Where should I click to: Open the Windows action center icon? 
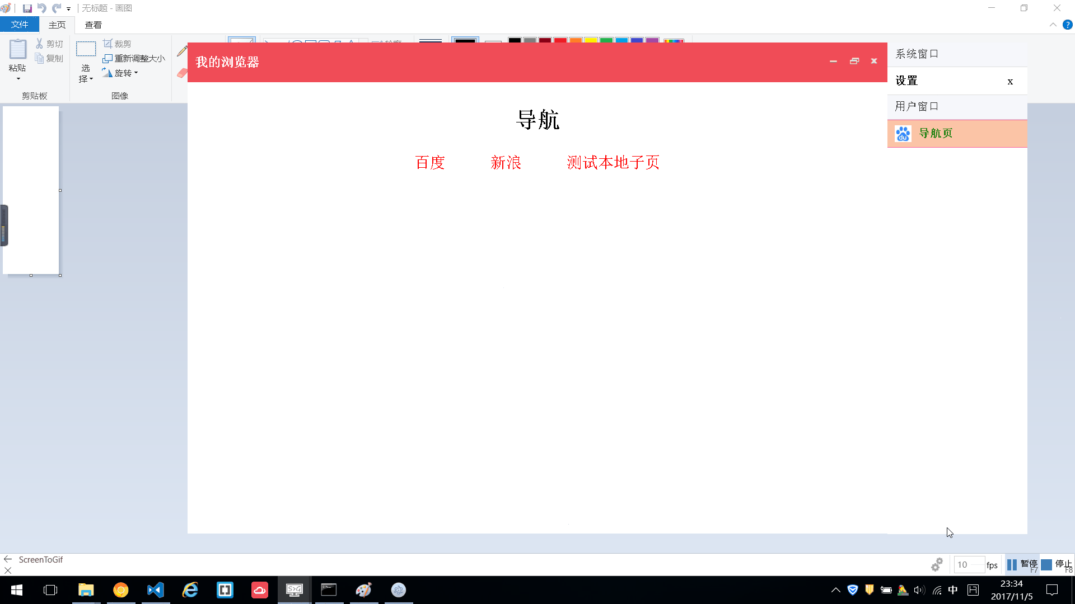(1052, 590)
